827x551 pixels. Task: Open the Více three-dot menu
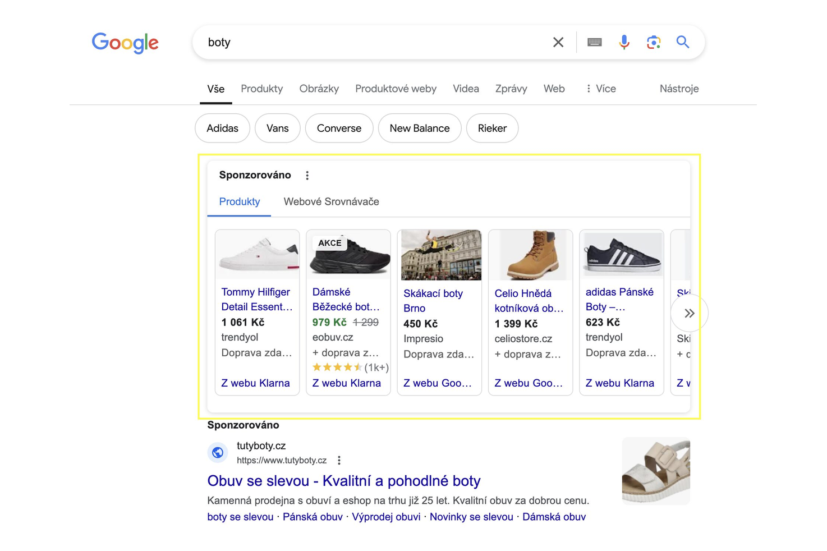[x=601, y=89]
